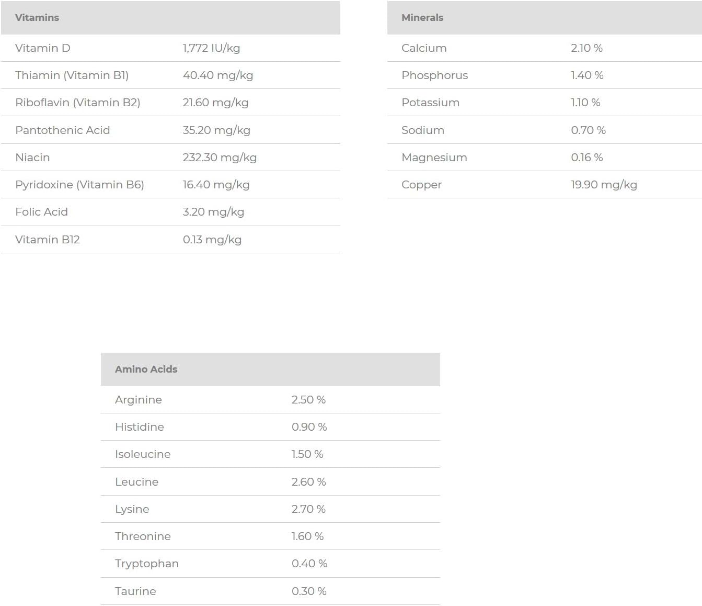The width and height of the screenshot is (702, 606).
Task: Select the Taurine value 0.30 %
Action: pos(309,591)
